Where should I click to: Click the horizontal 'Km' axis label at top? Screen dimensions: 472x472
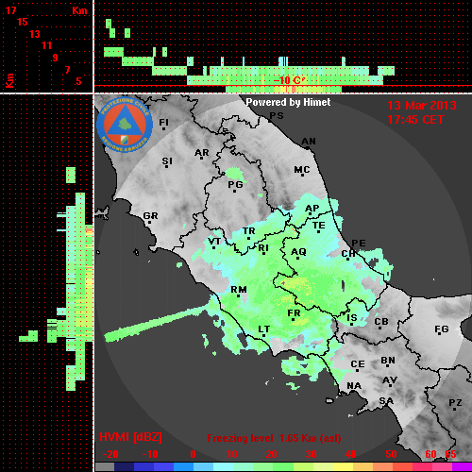79,10
